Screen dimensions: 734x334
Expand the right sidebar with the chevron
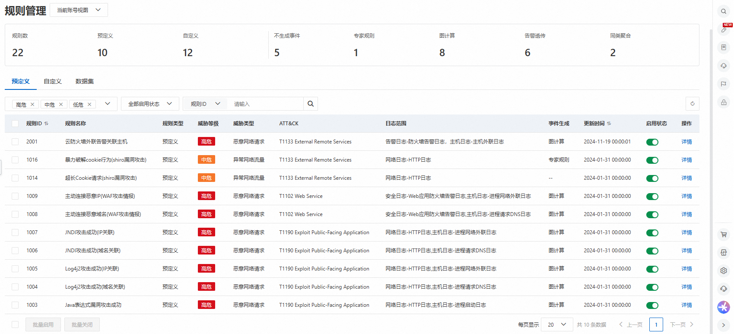point(724,325)
